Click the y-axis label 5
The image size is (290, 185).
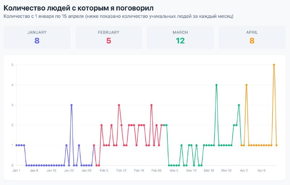pyautogui.click(x=12, y=65)
